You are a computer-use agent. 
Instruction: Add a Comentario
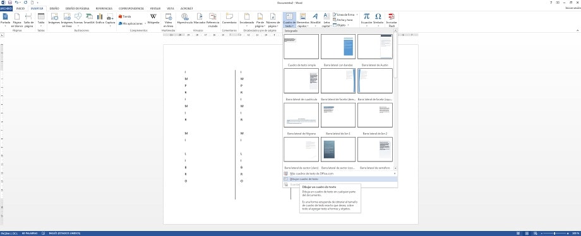(x=229, y=18)
